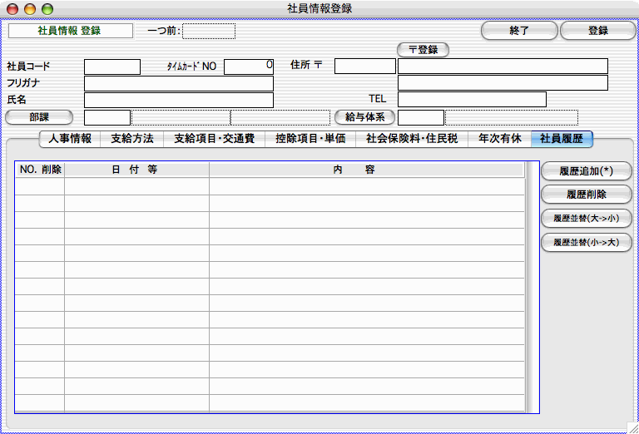Click the TEL phone number field
Screen dimensions: 639x434
pos(472,100)
